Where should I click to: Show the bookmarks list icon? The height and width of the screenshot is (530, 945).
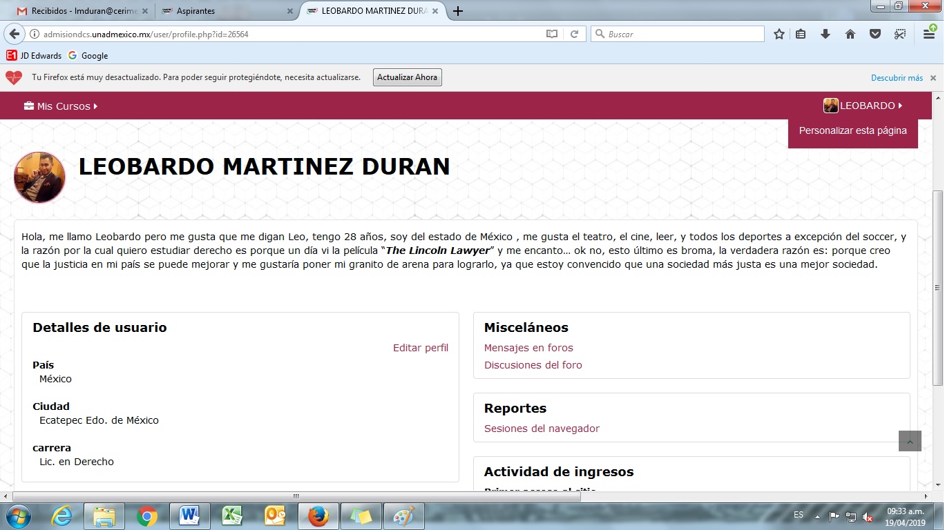(801, 34)
